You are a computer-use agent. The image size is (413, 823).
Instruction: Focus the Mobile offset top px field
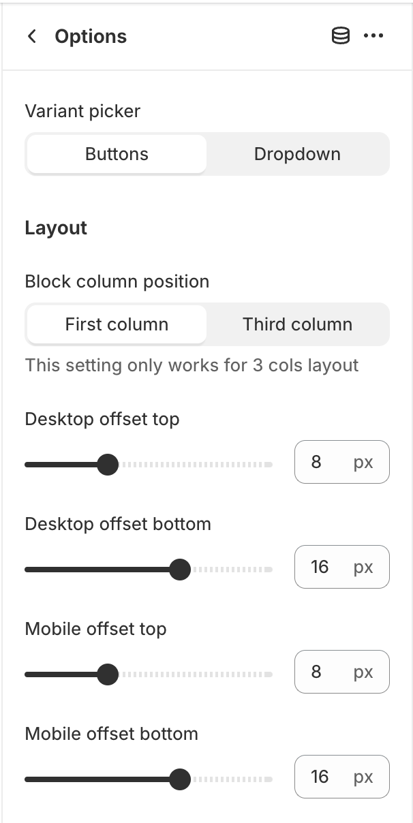click(342, 672)
